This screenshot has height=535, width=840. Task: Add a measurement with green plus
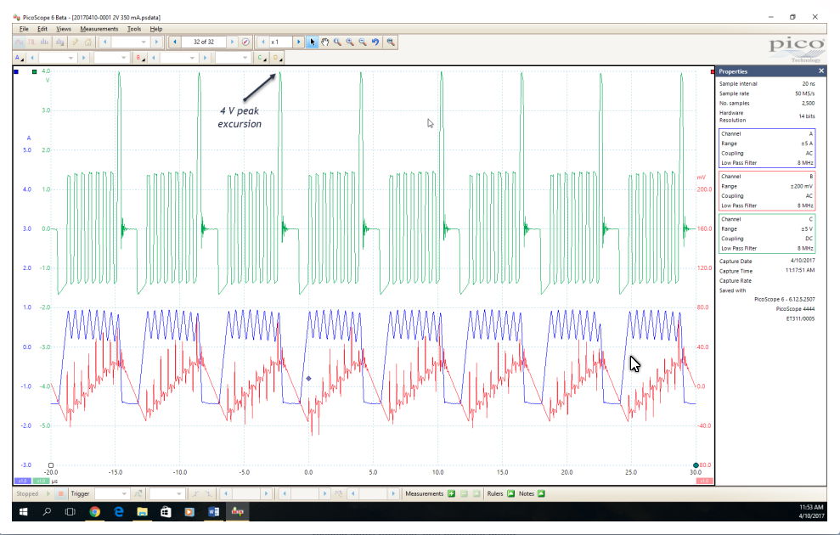pyautogui.click(x=451, y=493)
